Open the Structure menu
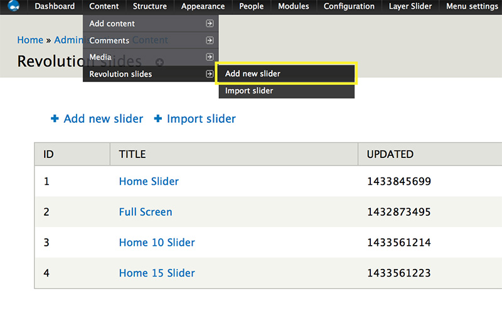 pos(150,6)
